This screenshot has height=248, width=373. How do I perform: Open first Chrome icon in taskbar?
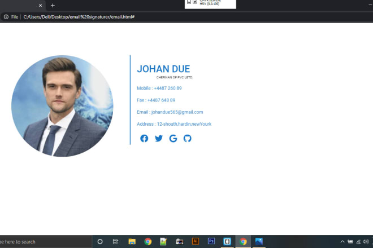tap(148, 242)
